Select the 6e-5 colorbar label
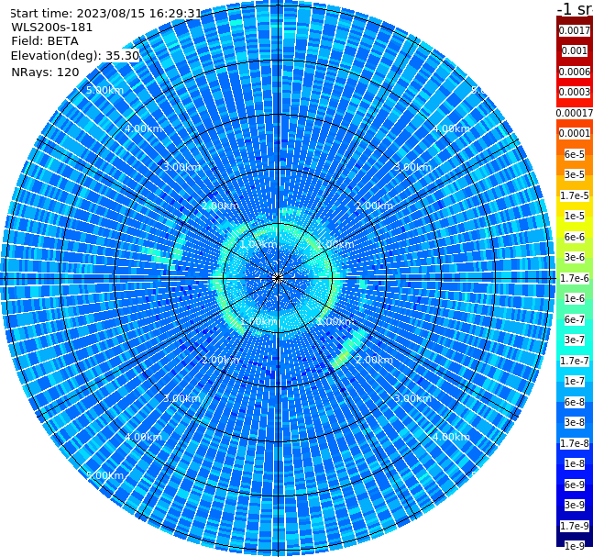Image resolution: width=593 pixels, height=557 pixels. tap(575, 154)
